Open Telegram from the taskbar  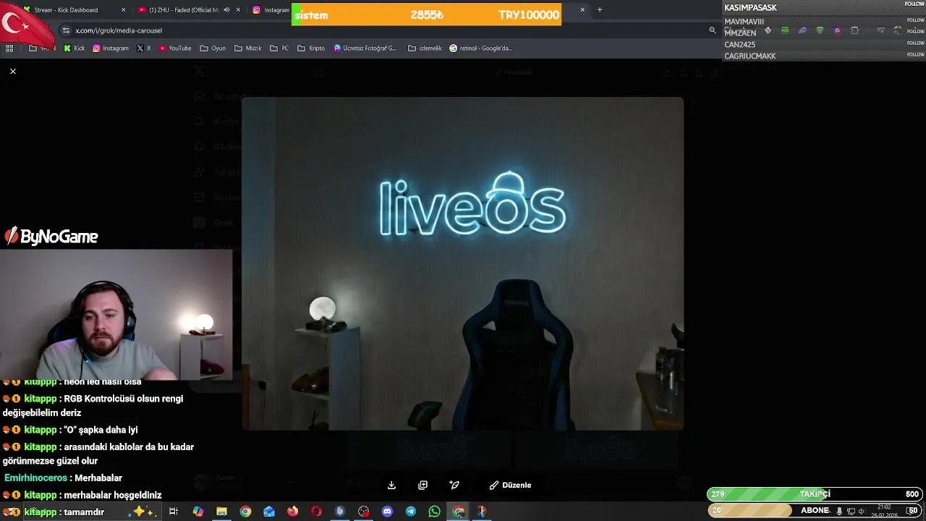tap(411, 512)
